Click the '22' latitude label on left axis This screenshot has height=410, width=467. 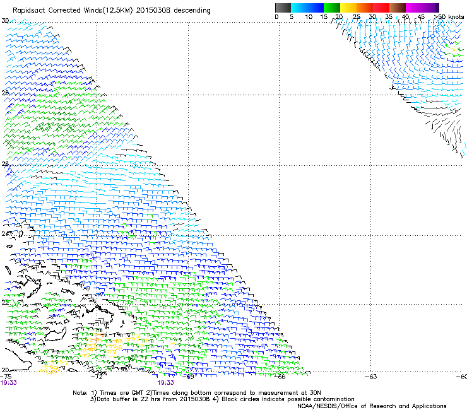point(5,302)
